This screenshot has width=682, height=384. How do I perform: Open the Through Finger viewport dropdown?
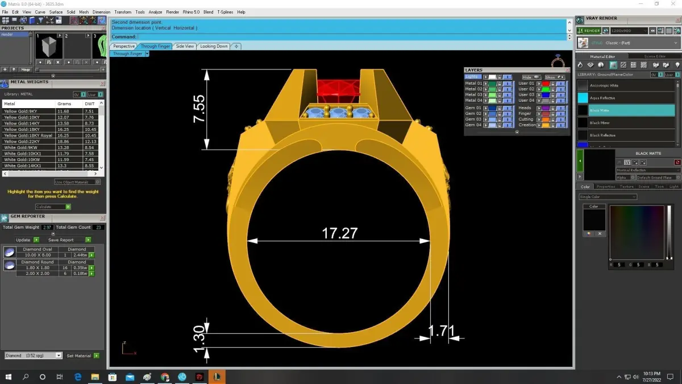click(x=147, y=53)
